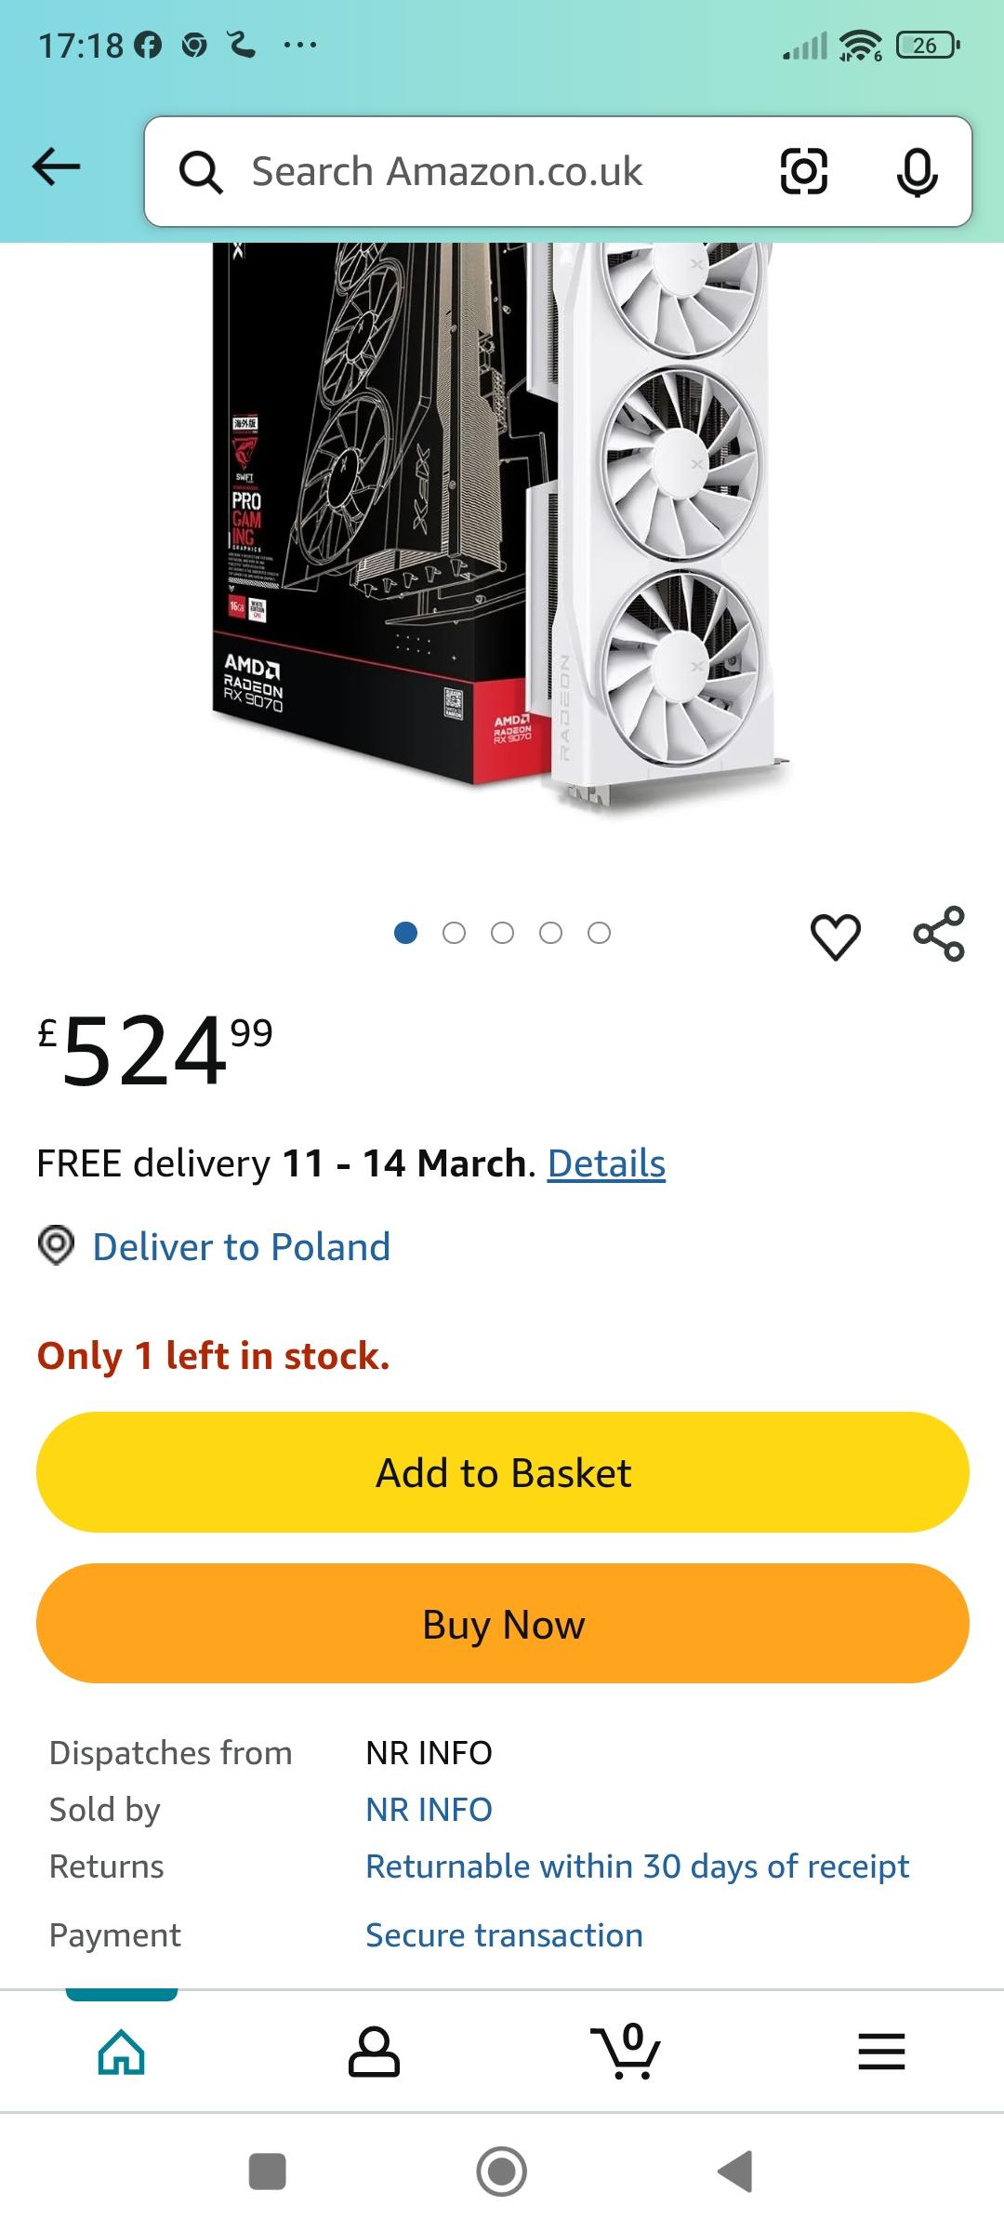Image resolution: width=1004 pixels, height=2232 pixels.
Task: Open the basket cart icon
Action: 626,2051
